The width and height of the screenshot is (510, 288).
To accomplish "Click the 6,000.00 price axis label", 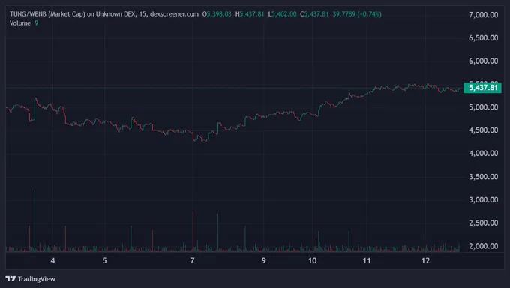I will tap(483, 61).
